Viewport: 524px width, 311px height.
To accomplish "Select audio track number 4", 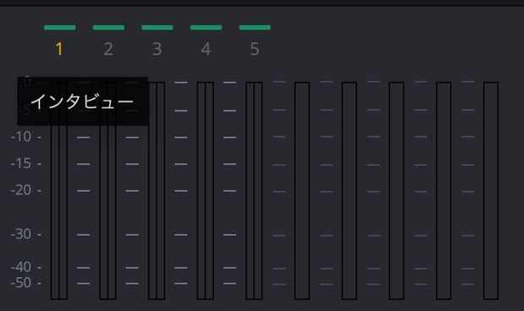I will (x=206, y=49).
